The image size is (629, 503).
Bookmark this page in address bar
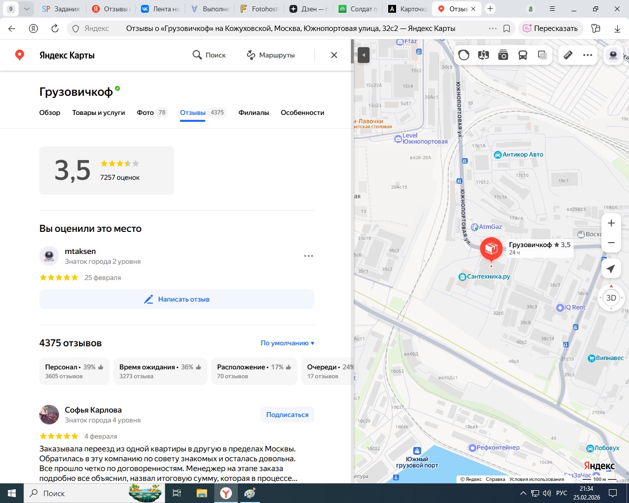507,28
